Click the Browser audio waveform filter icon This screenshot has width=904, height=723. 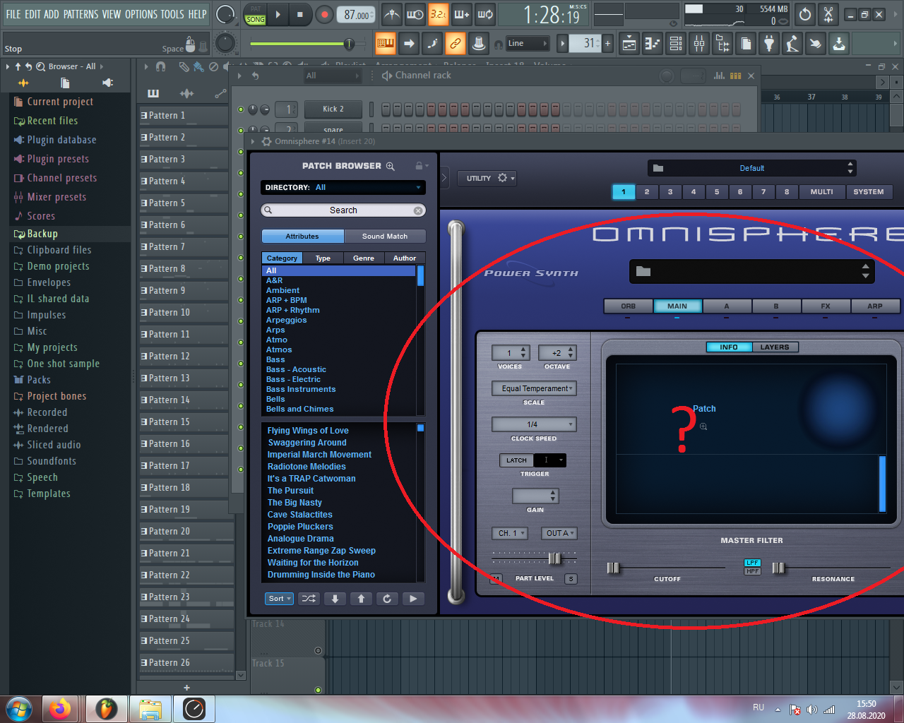23,83
